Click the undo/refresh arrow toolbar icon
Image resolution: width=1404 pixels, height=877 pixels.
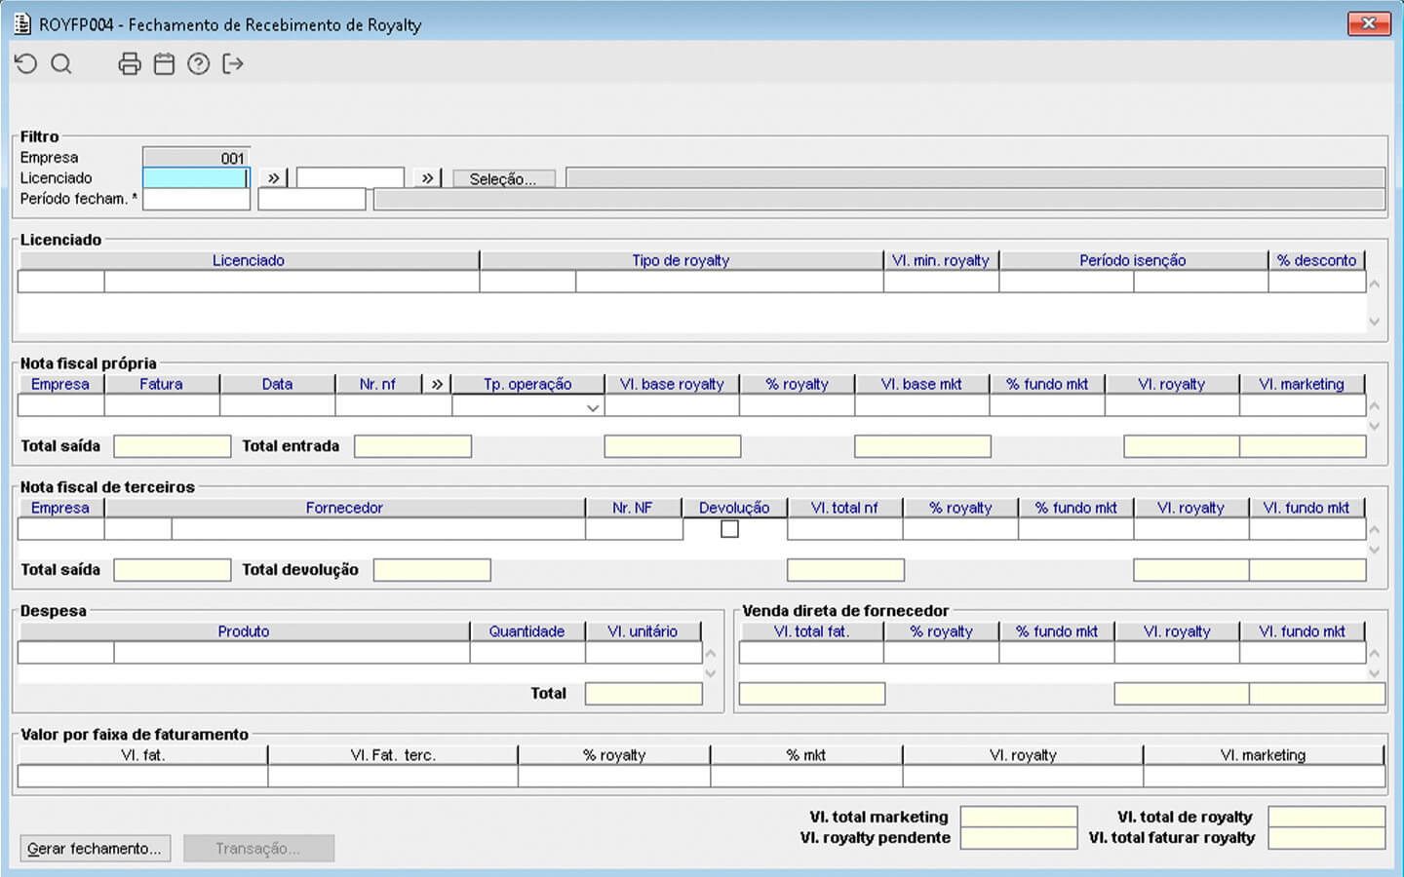coord(26,64)
